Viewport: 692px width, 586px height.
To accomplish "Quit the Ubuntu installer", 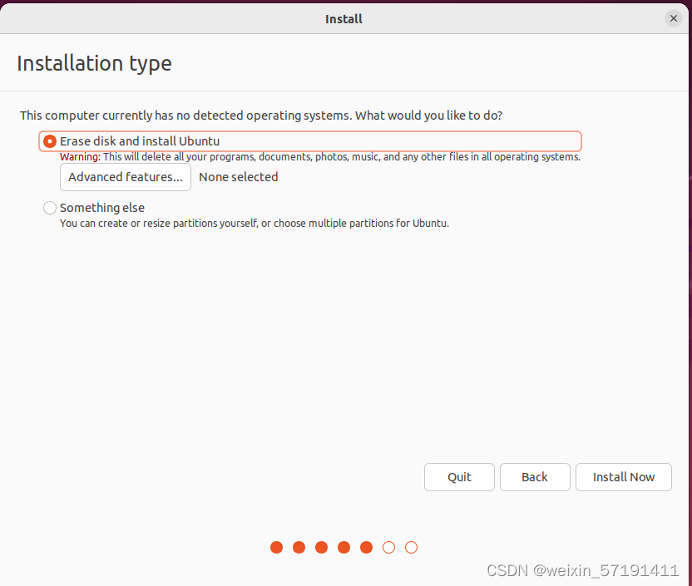I will coord(458,476).
